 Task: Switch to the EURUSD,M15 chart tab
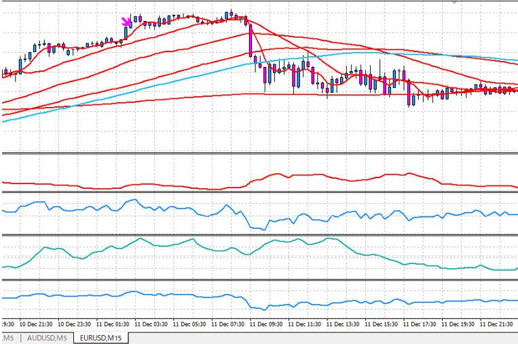(x=100, y=338)
